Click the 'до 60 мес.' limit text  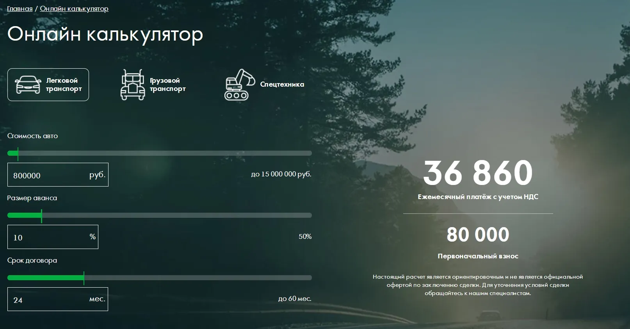295,299
